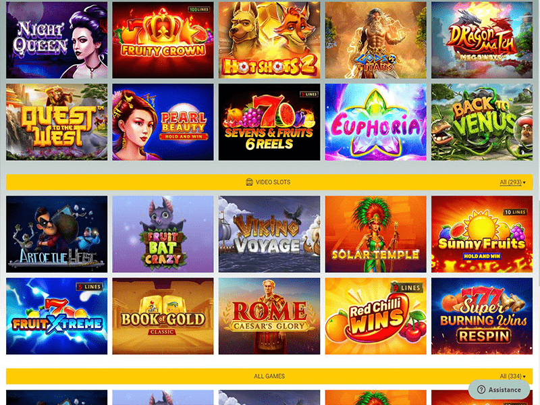Select the Dragon Match Megaways game

click(x=482, y=40)
